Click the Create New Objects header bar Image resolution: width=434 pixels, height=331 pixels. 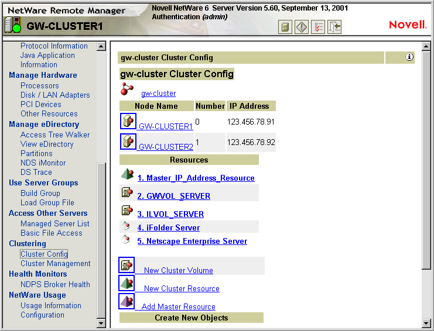click(192, 318)
